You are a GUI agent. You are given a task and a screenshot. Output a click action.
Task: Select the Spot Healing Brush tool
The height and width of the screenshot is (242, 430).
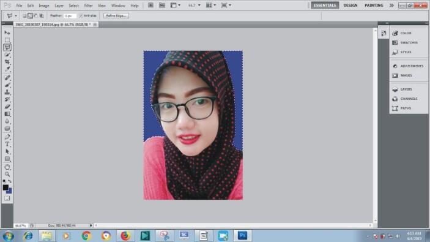point(7,78)
